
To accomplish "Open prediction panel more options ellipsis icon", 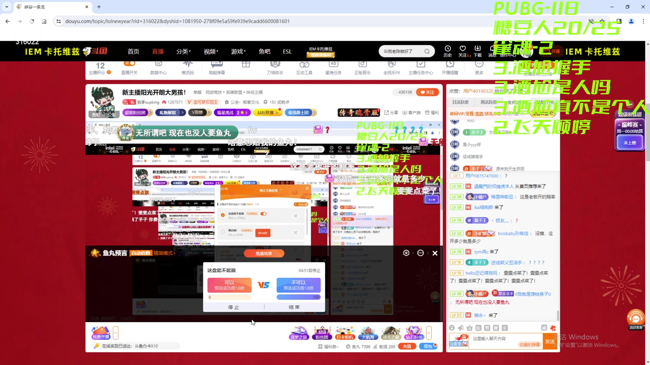I will pyautogui.click(x=420, y=253).
